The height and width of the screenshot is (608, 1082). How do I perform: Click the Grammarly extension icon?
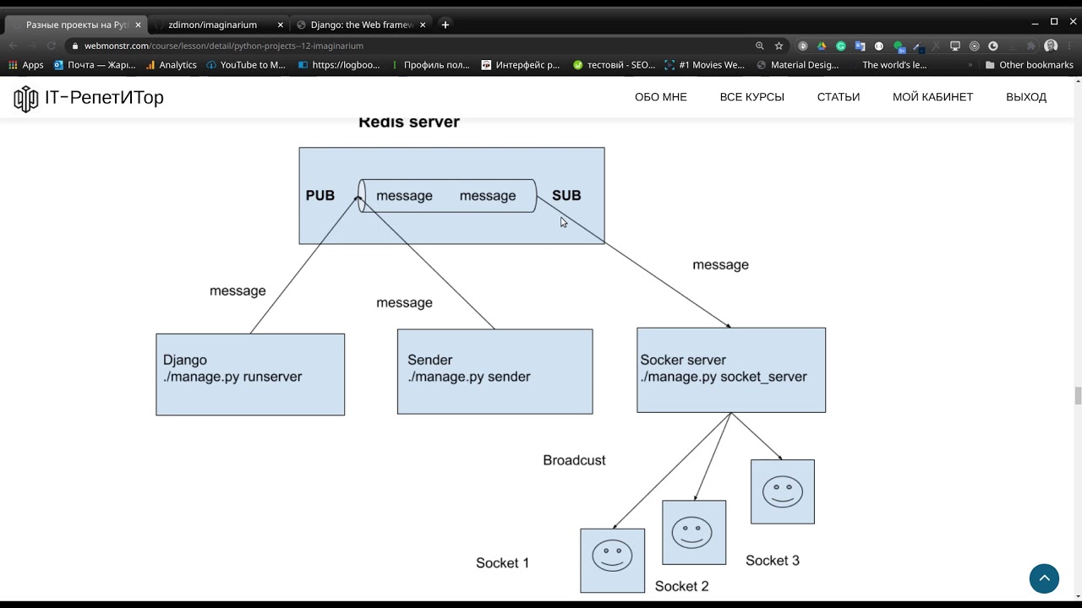coord(841,46)
